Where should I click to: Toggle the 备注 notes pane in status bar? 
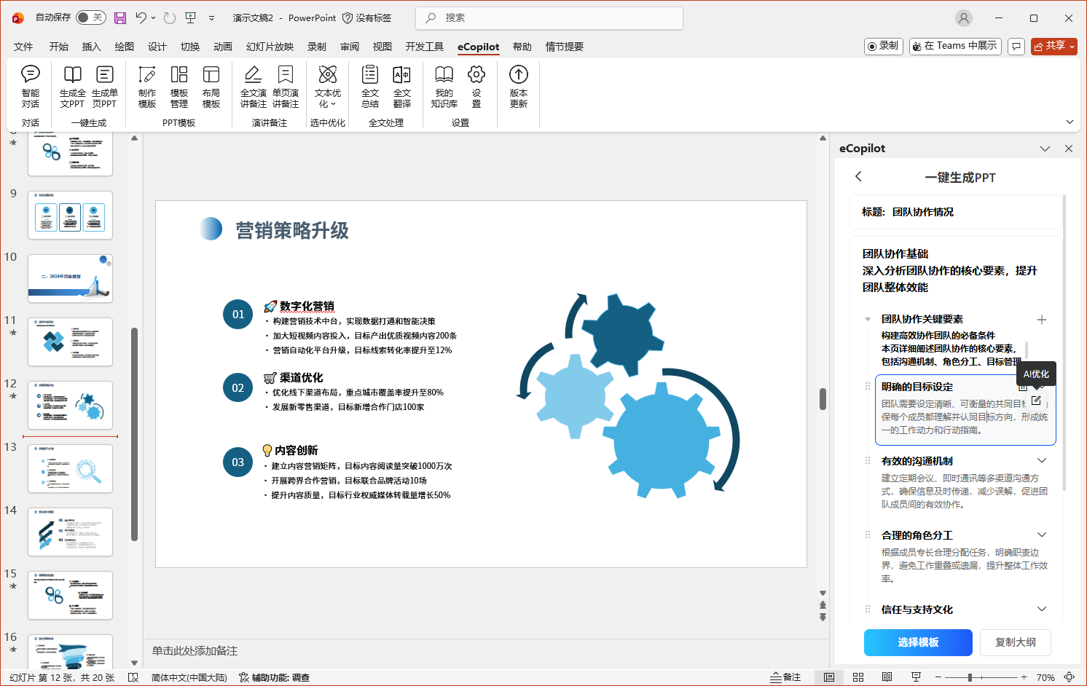785,677
